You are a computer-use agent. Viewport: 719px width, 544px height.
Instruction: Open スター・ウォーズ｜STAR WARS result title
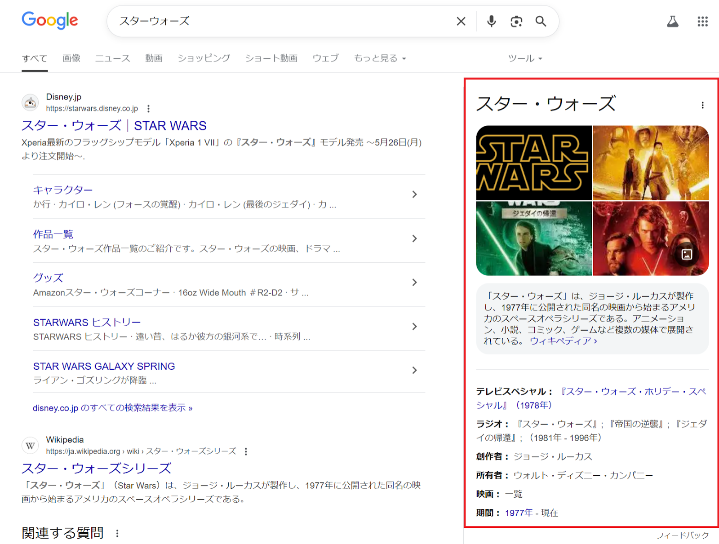(x=114, y=126)
